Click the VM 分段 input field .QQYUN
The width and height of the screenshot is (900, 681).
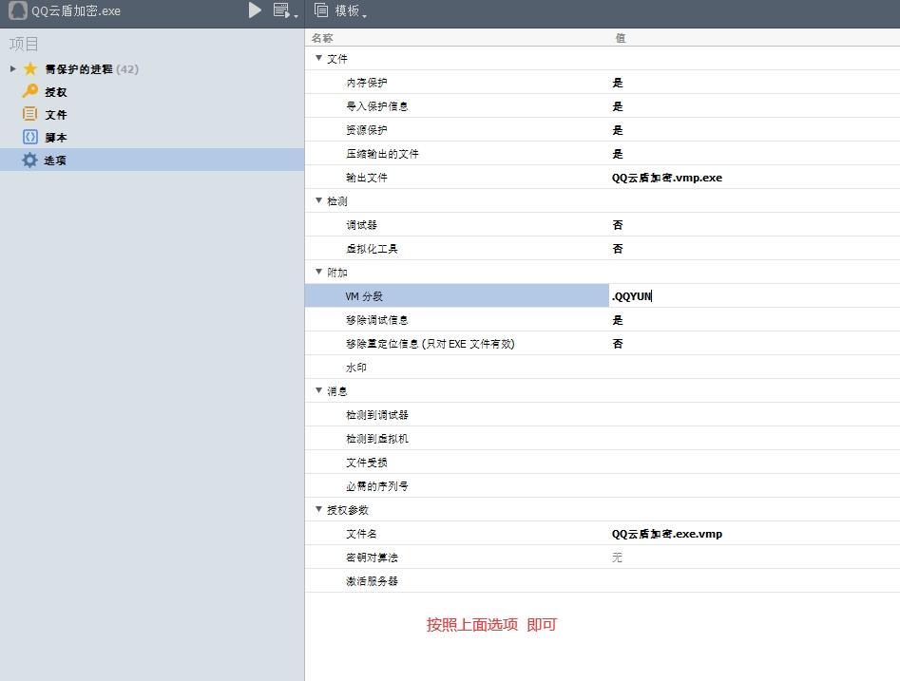coord(755,296)
